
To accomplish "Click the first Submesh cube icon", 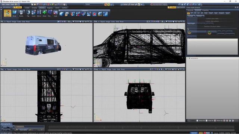I will click(62, 14).
